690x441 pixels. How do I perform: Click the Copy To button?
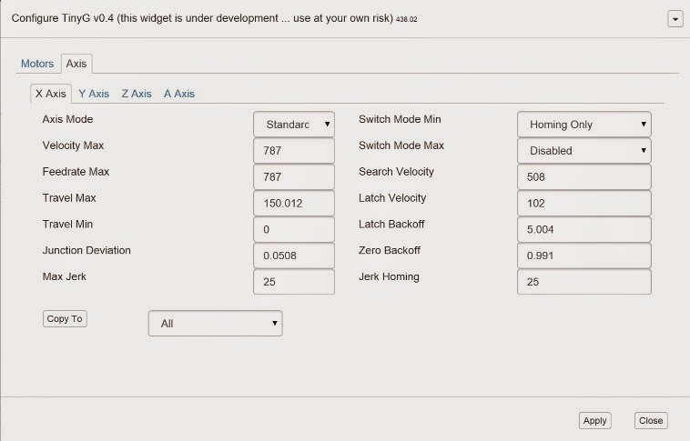click(65, 319)
